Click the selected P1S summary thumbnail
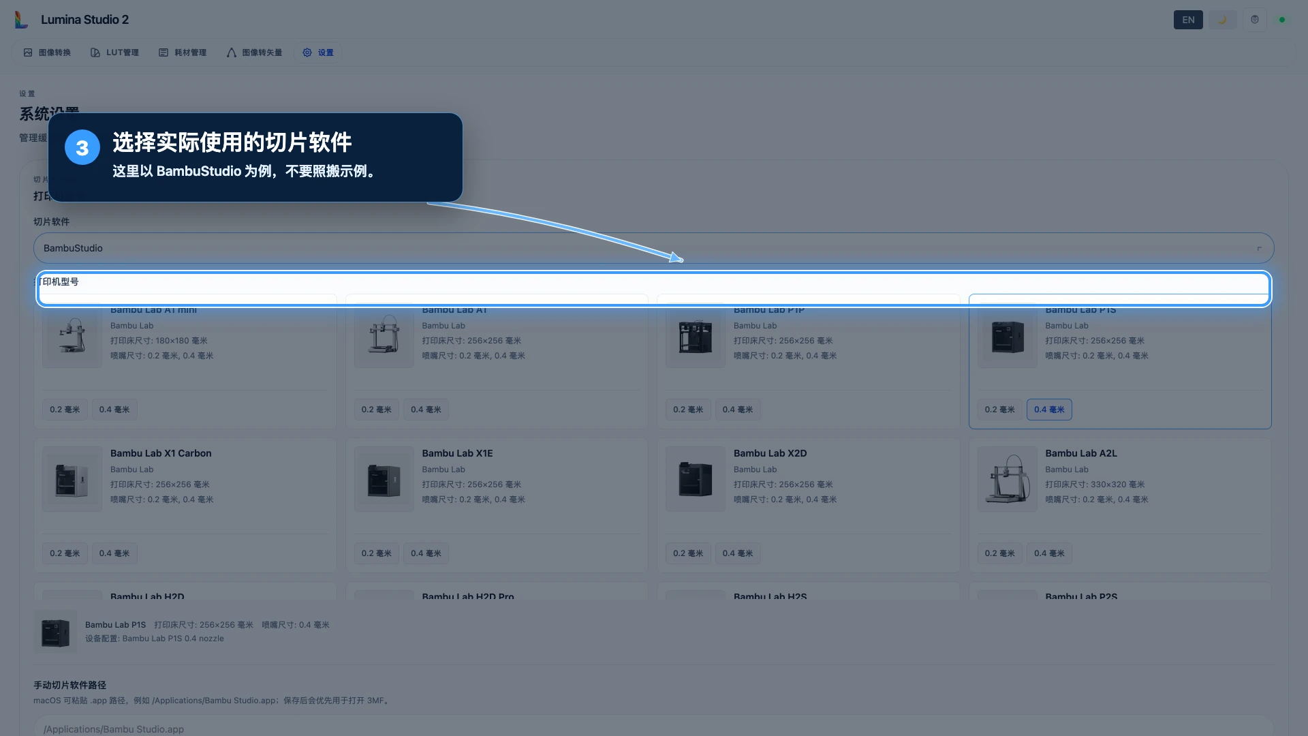This screenshot has width=1308, height=736. coord(55,632)
